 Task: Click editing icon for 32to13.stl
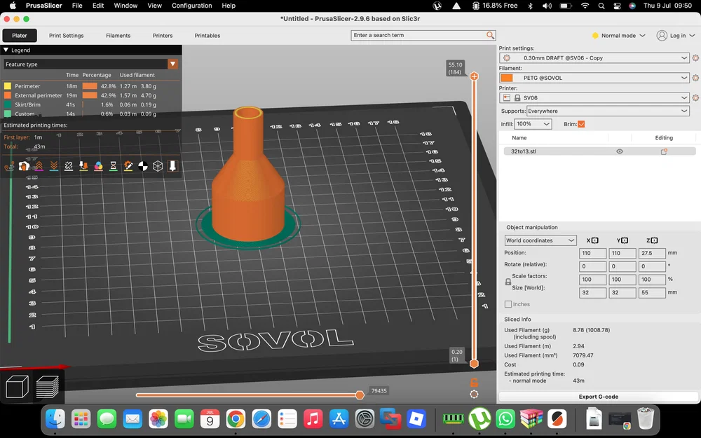tap(664, 151)
